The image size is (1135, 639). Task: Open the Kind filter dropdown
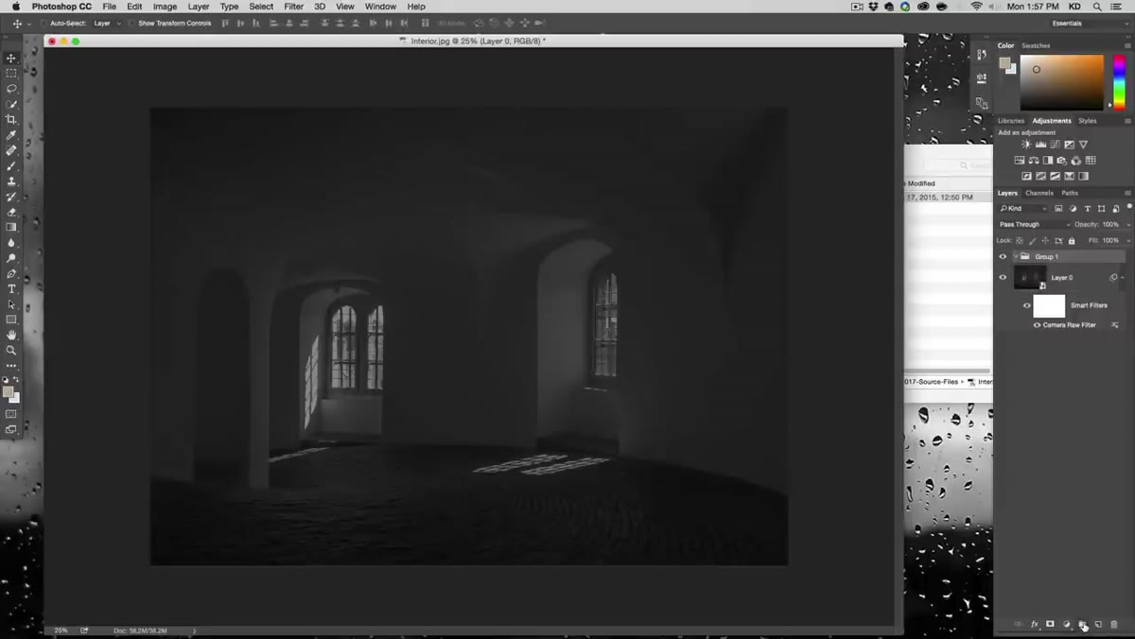click(1023, 208)
